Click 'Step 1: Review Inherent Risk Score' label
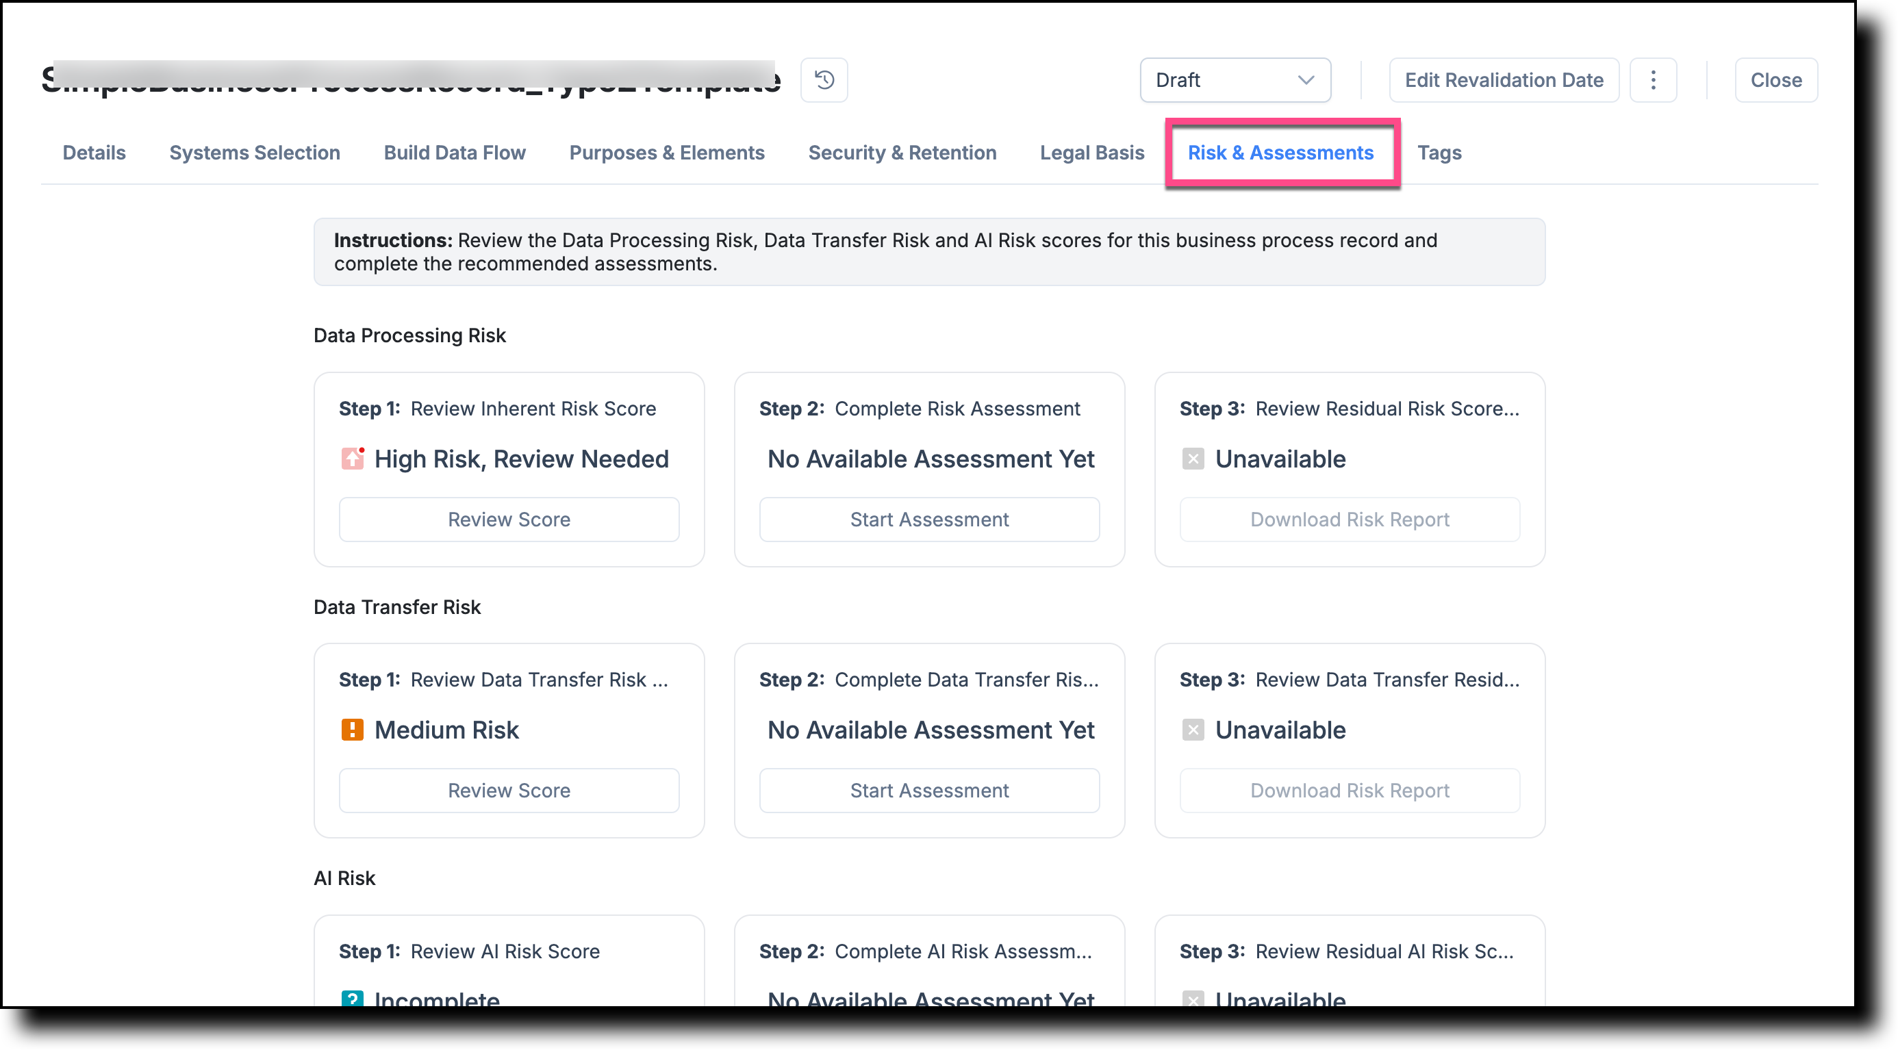Viewport: 1898px width, 1050px height. click(497, 409)
